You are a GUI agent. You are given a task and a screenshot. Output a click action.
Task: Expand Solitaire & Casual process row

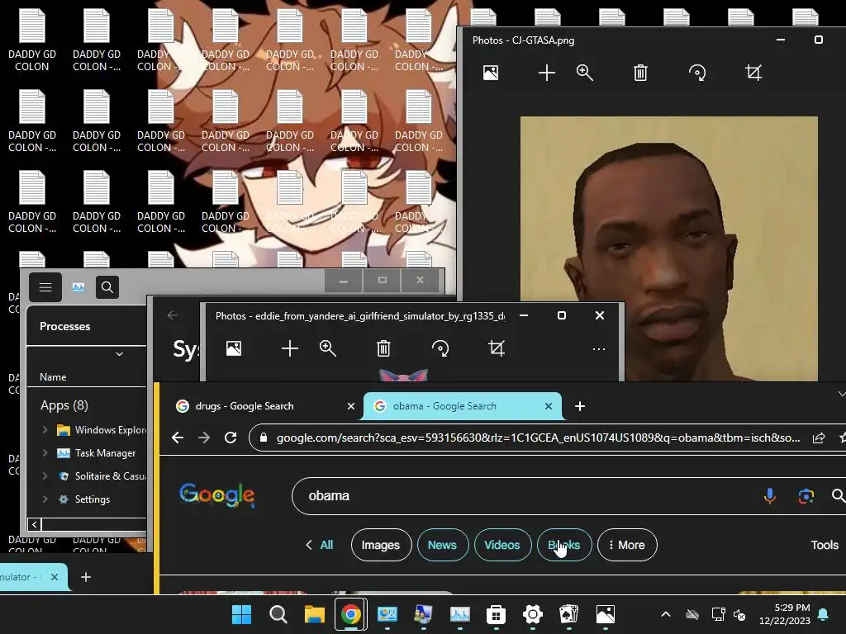pos(45,476)
